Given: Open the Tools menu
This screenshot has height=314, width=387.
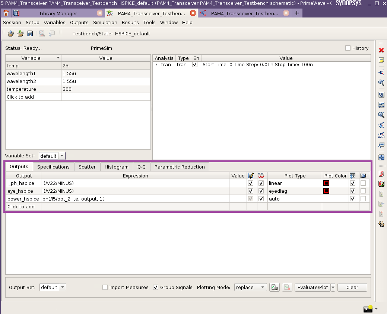Looking at the screenshot, I should coord(149,22).
